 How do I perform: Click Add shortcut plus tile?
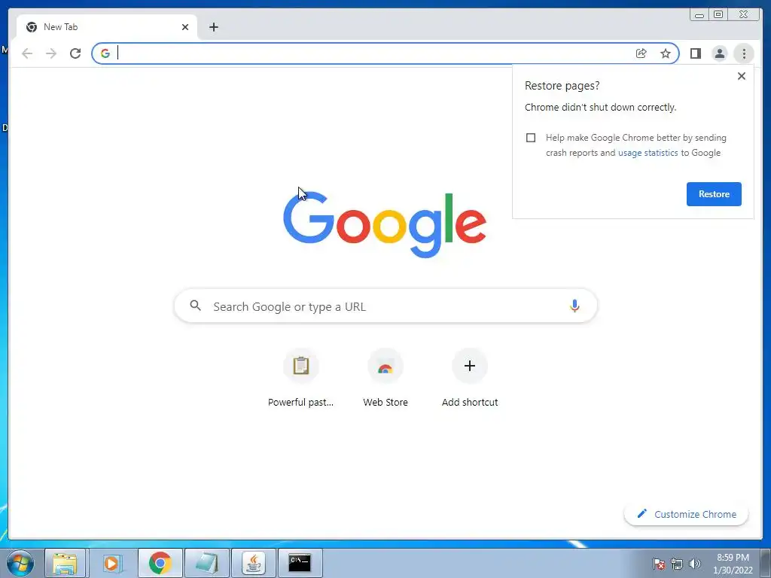tap(470, 379)
